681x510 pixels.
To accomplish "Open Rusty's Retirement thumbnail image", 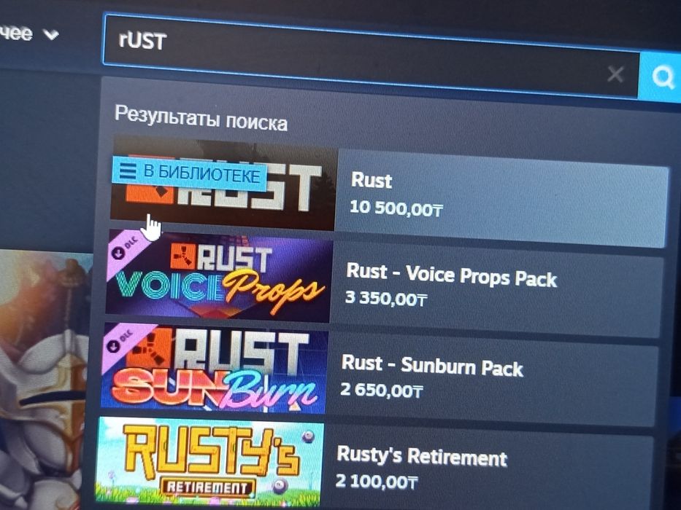I will (209, 461).
